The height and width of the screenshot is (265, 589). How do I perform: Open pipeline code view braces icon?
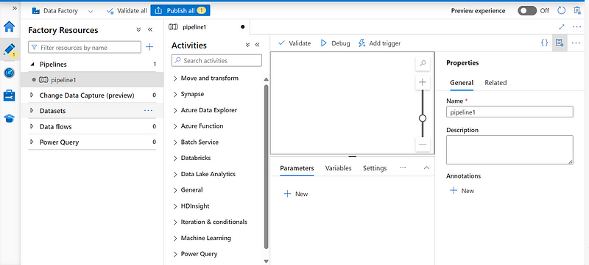click(x=544, y=43)
